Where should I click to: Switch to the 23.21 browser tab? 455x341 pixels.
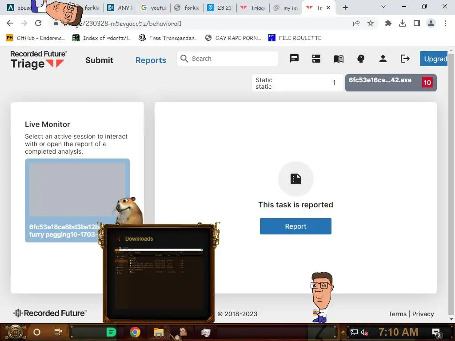point(220,8)
